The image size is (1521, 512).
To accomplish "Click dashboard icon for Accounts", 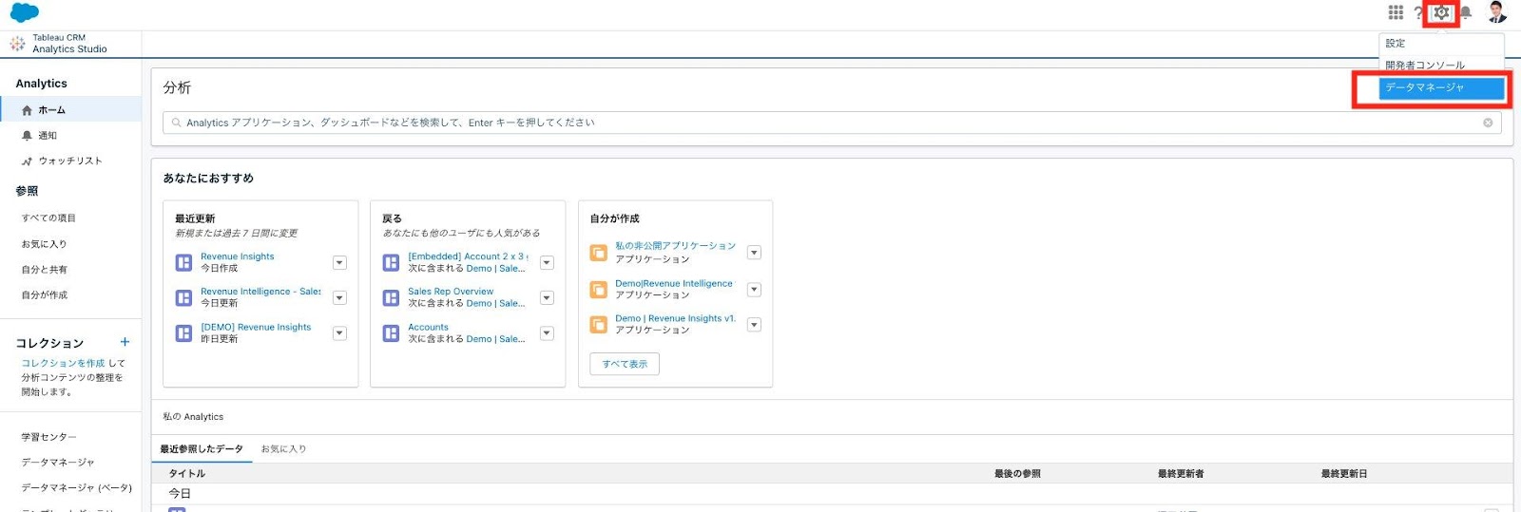I will point(391,333).
